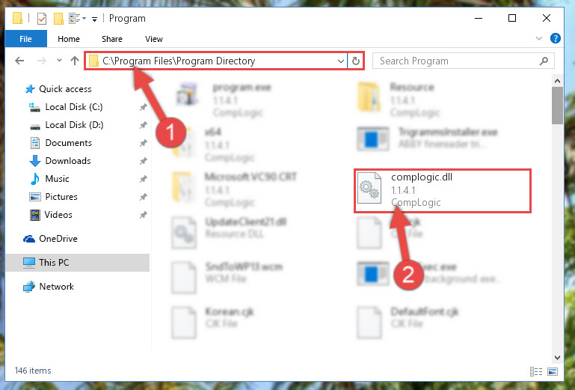This screenshot has width=575, height=390.
Task: Select the complogic.dll file
Action: 442,190
